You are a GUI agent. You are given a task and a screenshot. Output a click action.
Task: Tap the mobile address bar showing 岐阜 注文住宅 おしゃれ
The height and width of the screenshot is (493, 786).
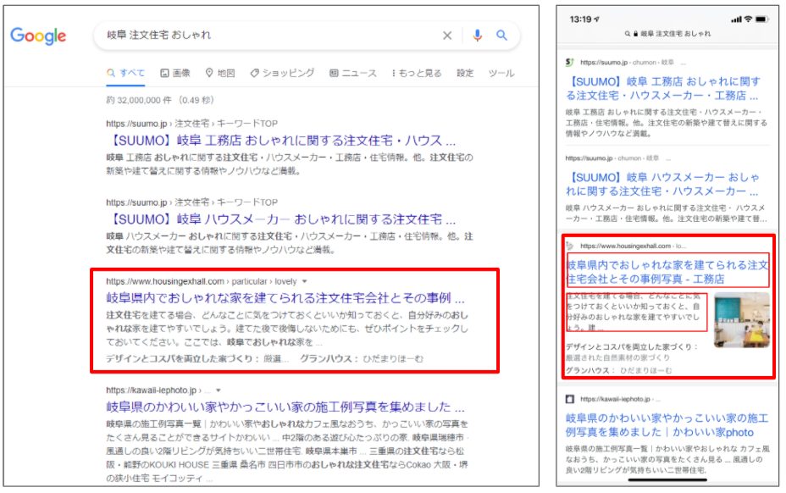pos(667,34)
